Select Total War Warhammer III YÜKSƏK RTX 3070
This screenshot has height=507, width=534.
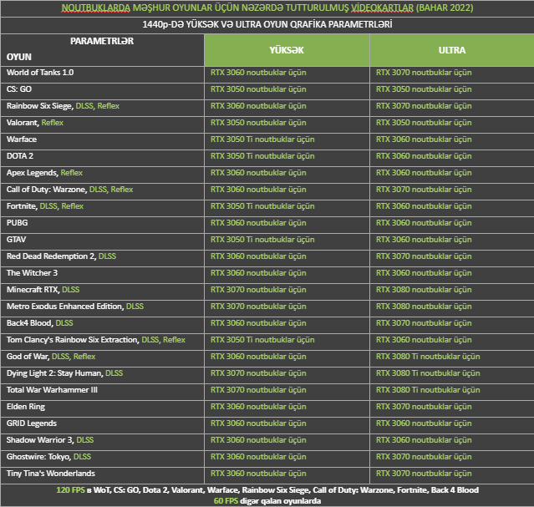point(287,391)
